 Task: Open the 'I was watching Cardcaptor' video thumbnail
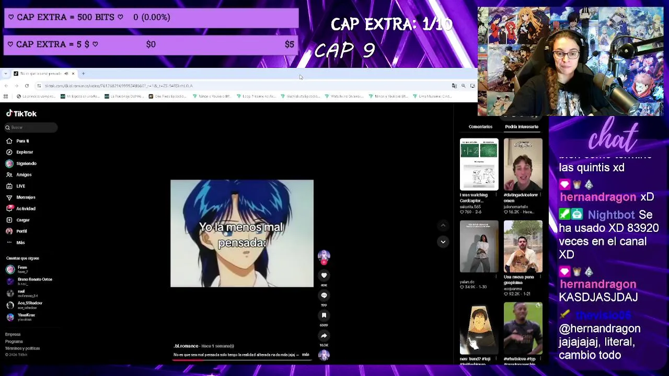pos(479,164)
